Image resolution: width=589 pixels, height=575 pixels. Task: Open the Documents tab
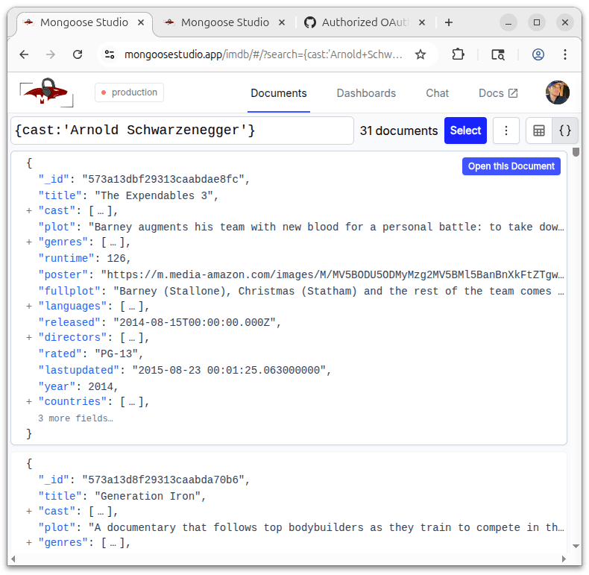[279, 93]
